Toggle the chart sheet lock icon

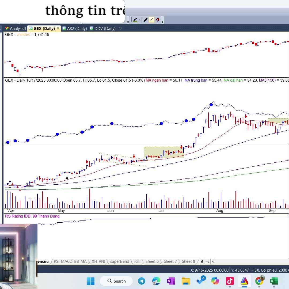(202, 261)
